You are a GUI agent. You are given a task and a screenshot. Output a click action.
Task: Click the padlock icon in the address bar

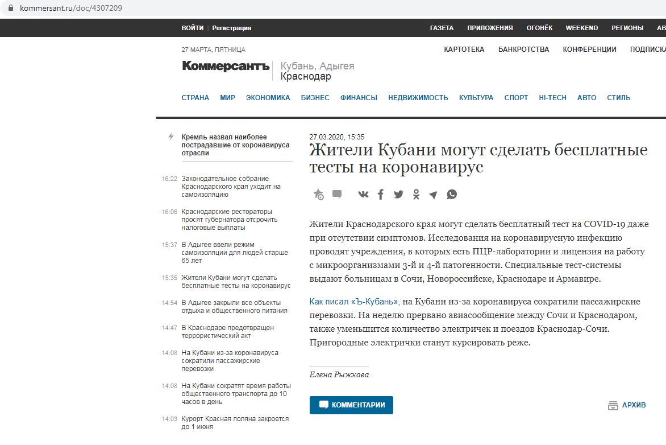pos(10,9)
